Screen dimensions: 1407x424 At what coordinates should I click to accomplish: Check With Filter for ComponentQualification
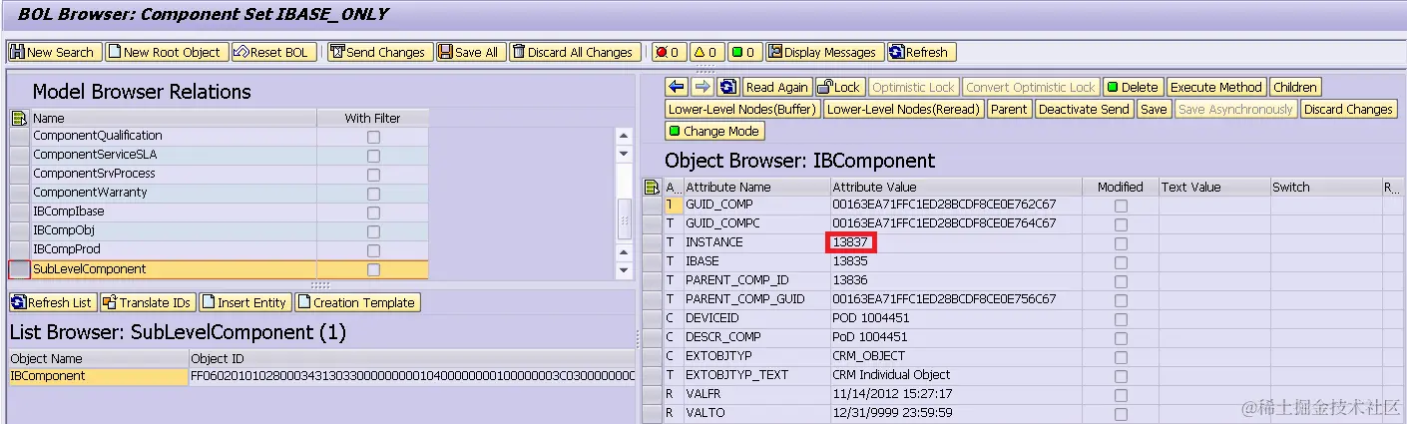click(373, 137)
